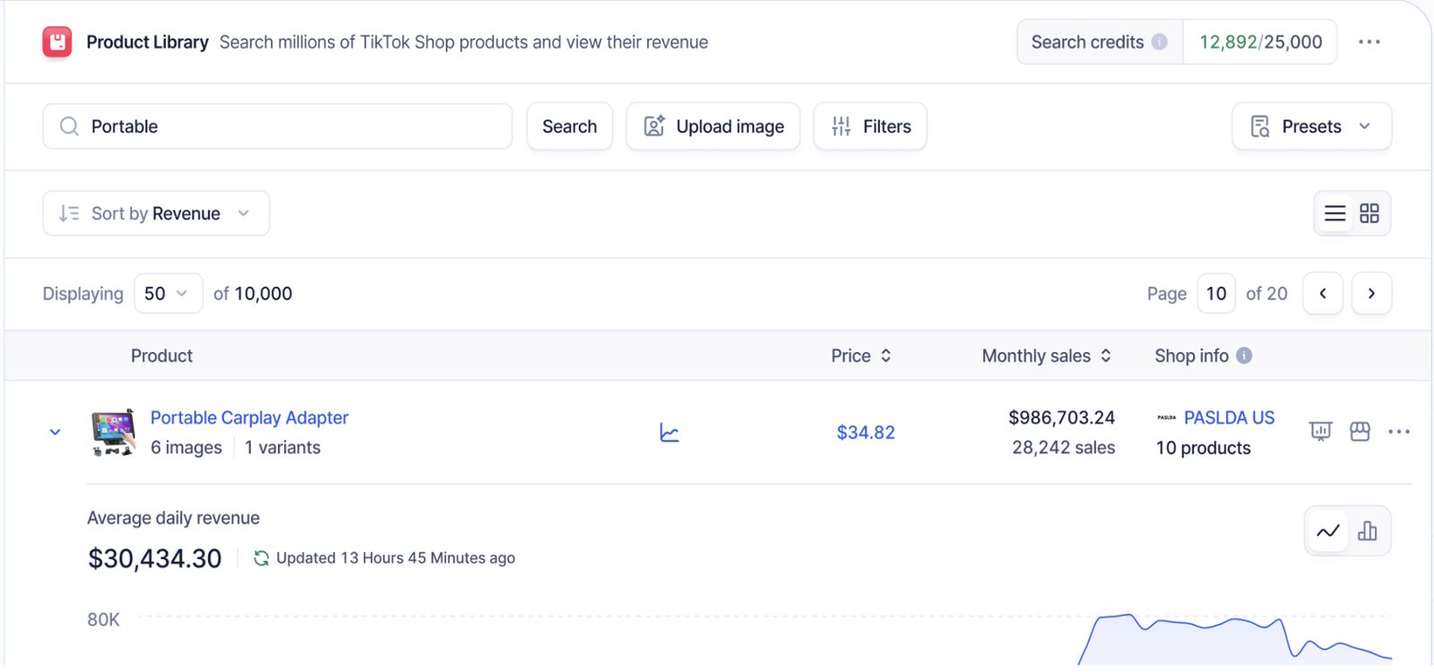Screen dimensions: 1434x672
Task: Open the PASLDA US shop link
Action: pyautogui.click(x=1229, y=418)
